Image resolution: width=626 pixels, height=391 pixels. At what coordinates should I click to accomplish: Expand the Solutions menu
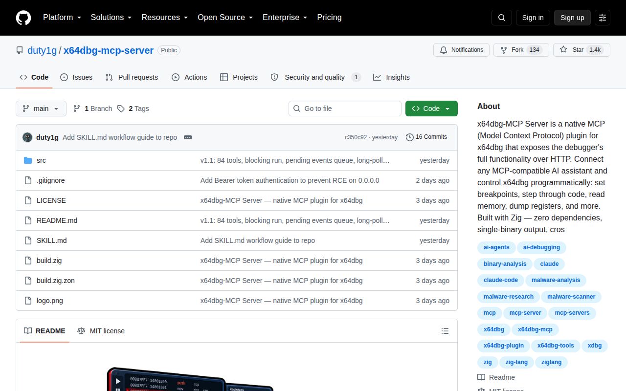click(x=111, y=18)
